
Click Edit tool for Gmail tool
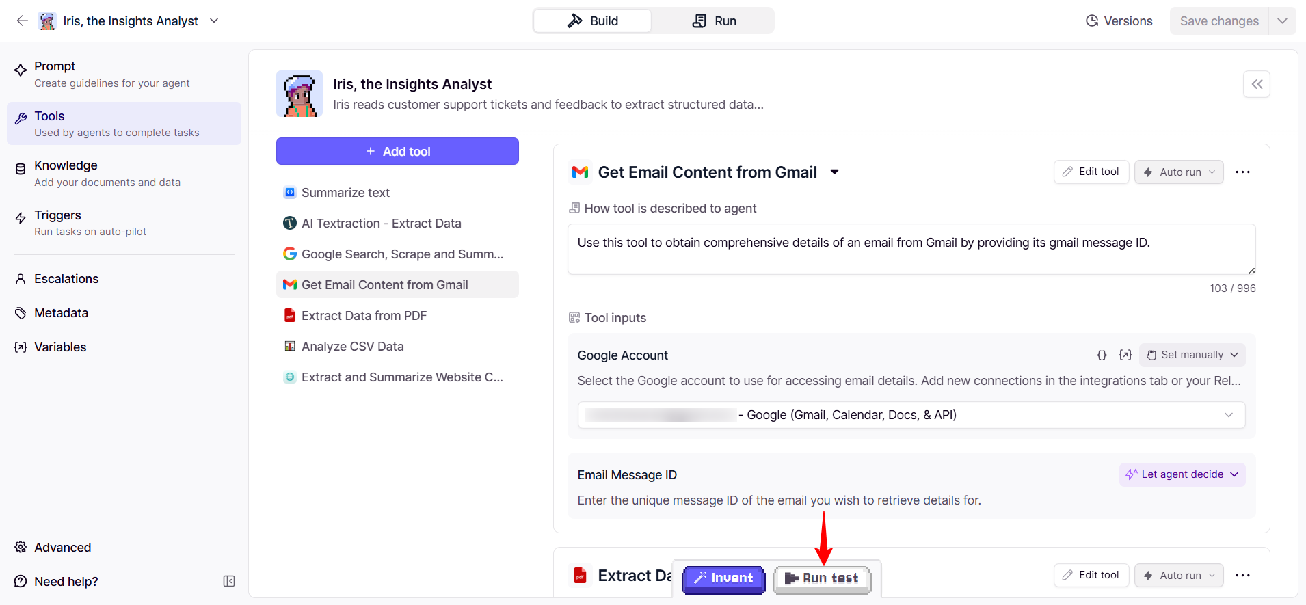tap(1091, 172)
